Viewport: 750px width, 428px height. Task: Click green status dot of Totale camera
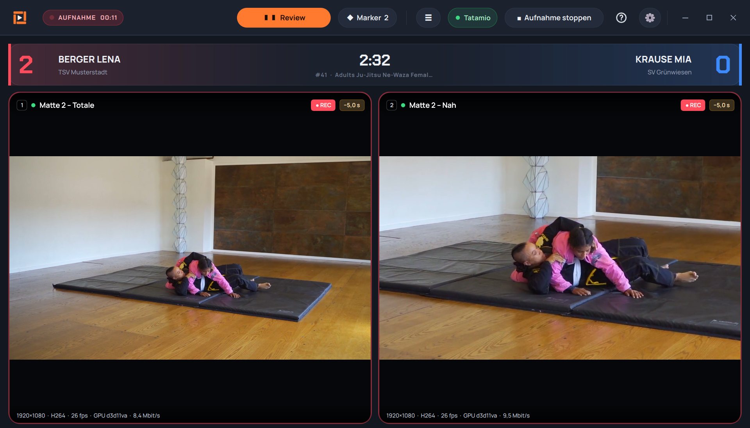(x=33, y=105)
